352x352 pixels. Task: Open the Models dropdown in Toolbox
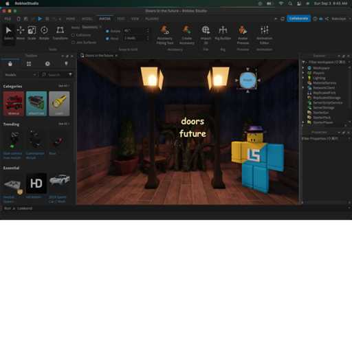click(x=20, y=75)
